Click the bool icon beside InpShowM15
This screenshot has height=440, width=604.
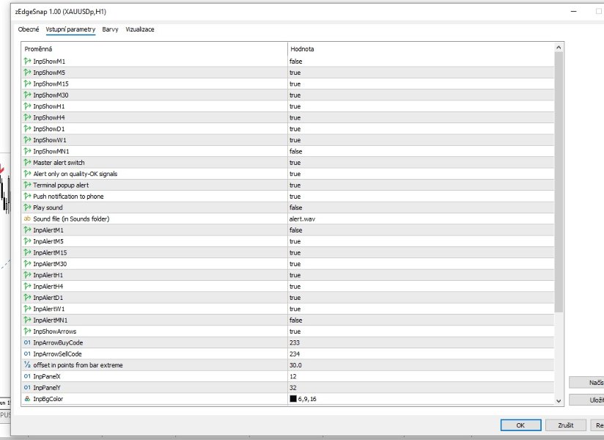point(27,83)
